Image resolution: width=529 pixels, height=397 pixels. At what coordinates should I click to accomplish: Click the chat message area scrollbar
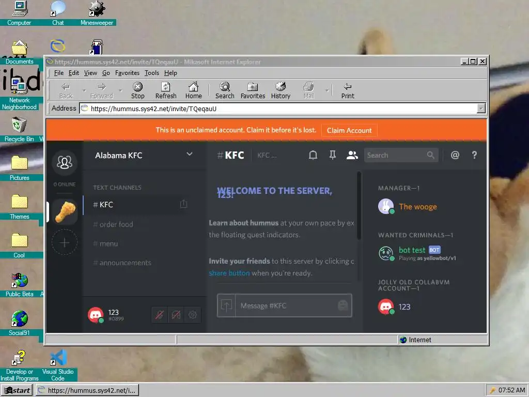coord(359,206)
